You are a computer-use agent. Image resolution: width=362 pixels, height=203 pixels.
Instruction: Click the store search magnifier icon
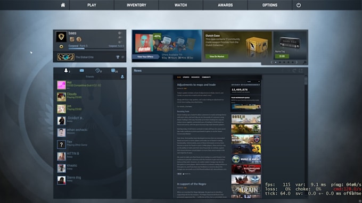coord(305,63)
